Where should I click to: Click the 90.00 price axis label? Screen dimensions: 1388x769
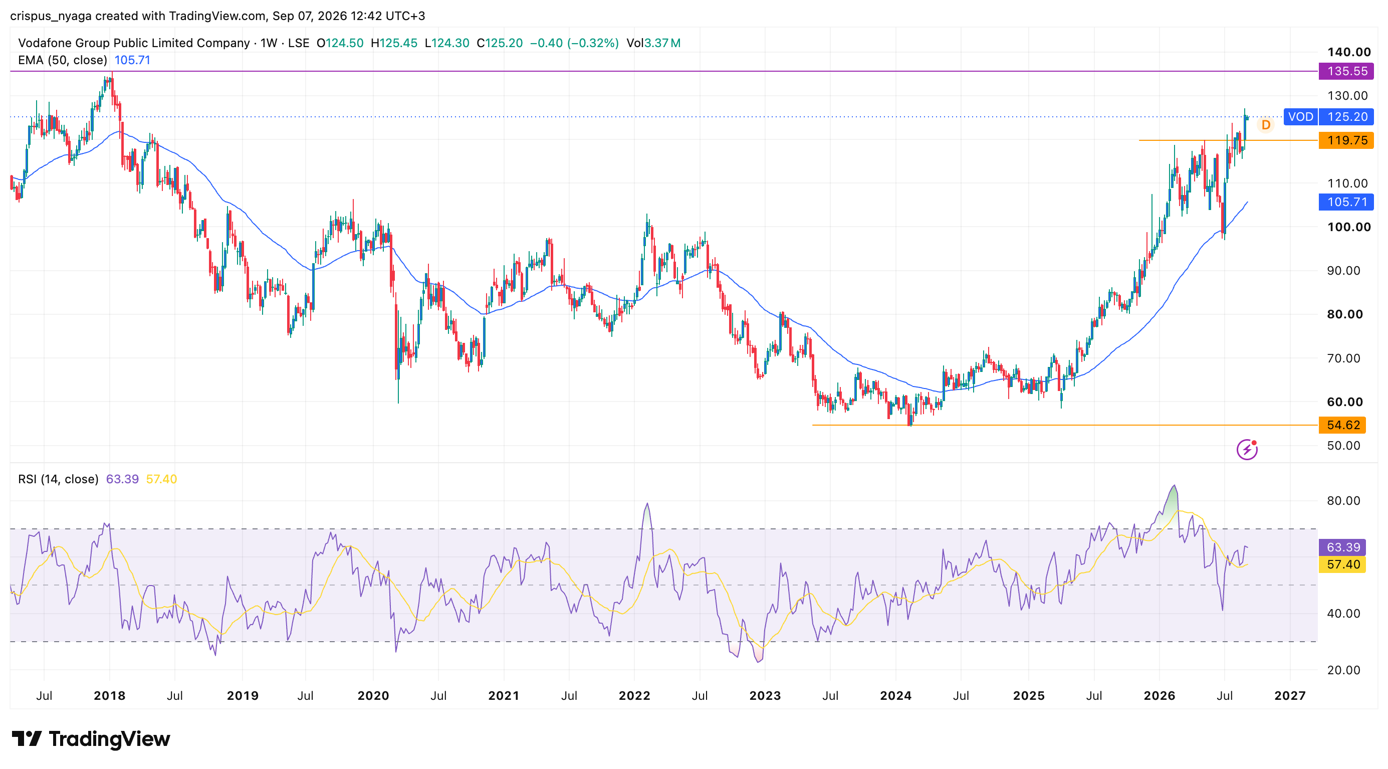[x=1343, y=271]
